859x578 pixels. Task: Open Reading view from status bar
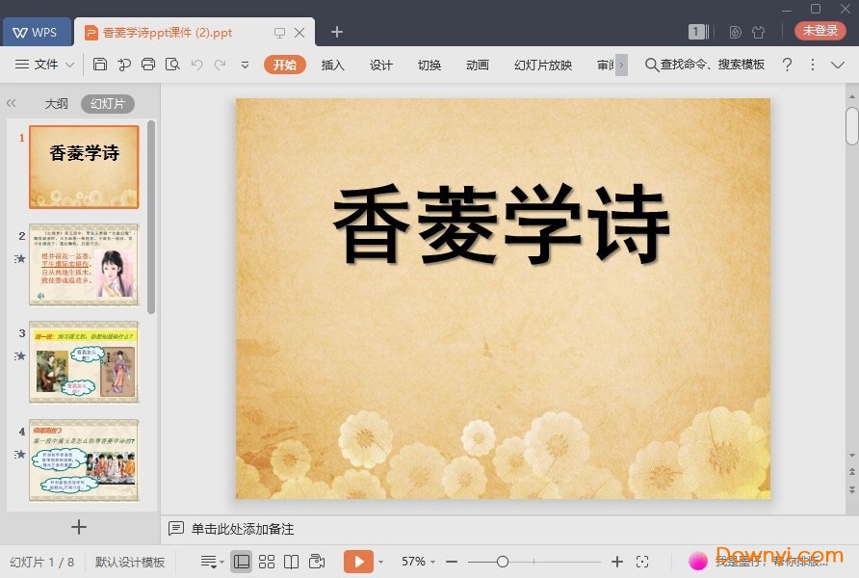coord(292,561)
